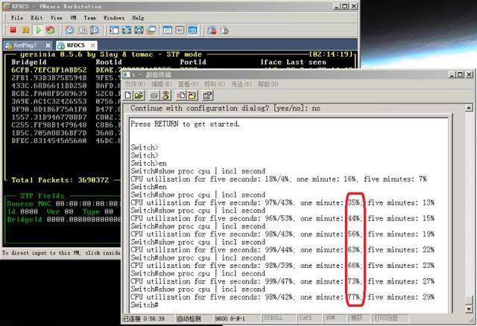Minimize the VMware Workstation window

337,6
